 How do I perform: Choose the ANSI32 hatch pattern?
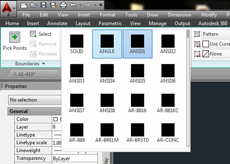pyautogui.click(x=168, y=44)
